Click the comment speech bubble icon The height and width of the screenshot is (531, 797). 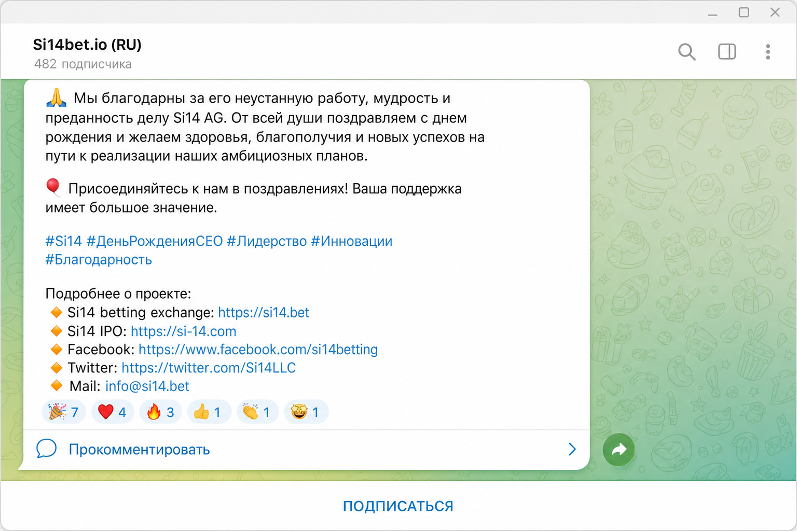[46, 449]
